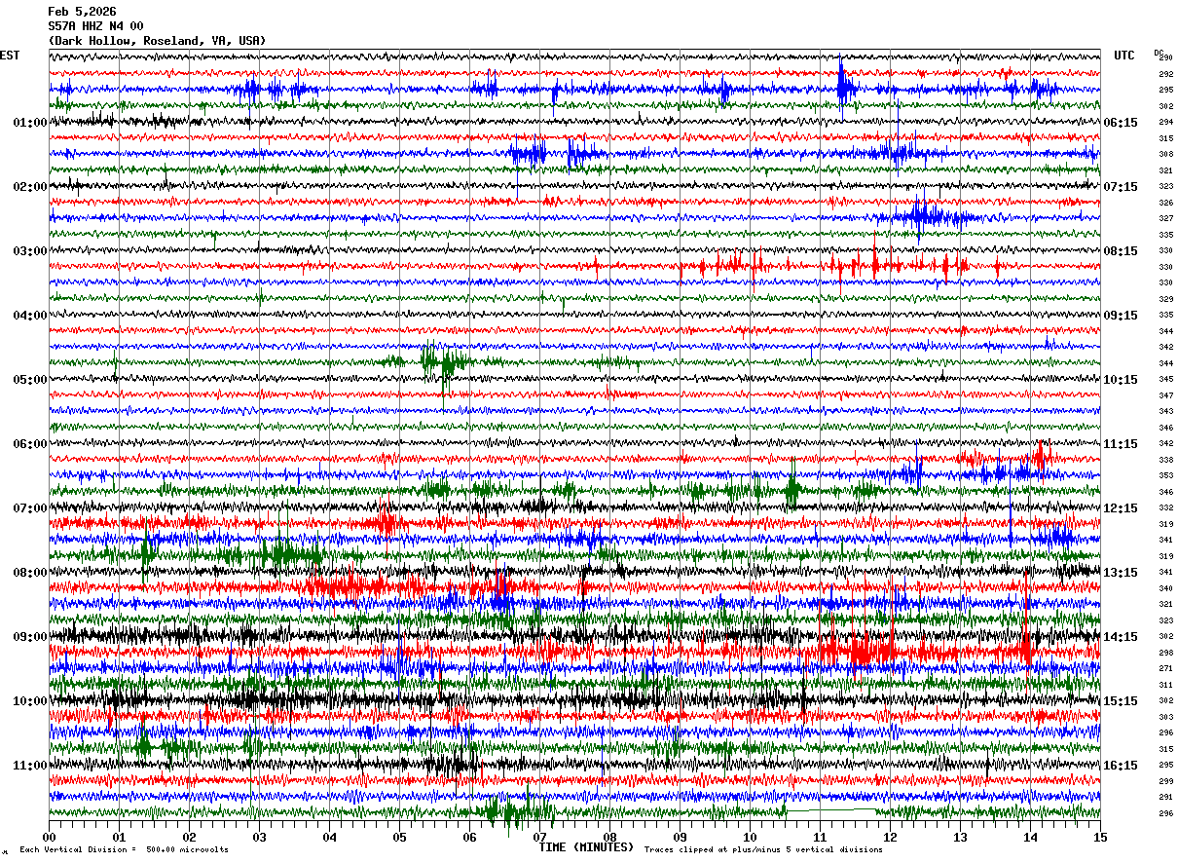Click the '14:15' UTC time label

click(1122, 637)
